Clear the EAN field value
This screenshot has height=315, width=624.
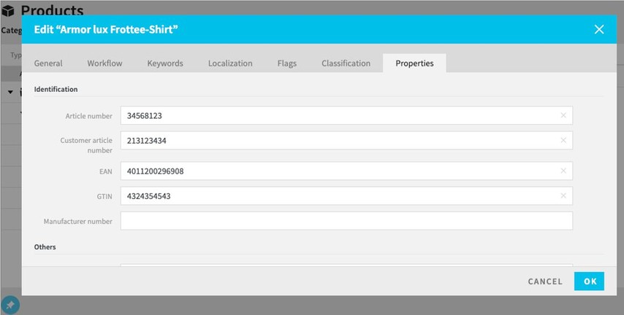(x=563, y=171)
